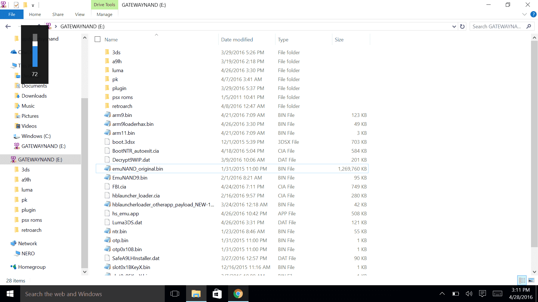Click the volume speaker tray icon
538x302 pixels.
469,294
